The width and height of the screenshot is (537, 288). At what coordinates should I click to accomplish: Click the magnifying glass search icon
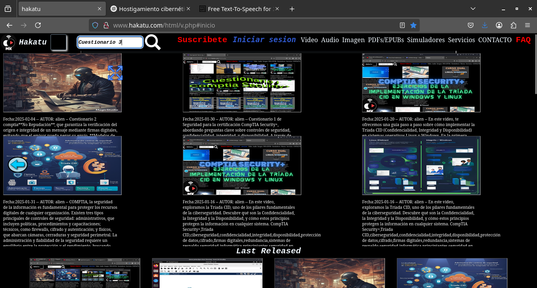[x=152, y=42]
